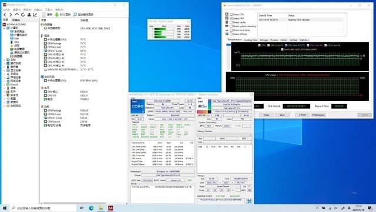Click the 驱动程序更新 toolbar button
The image size is (376, 212).
coord(83,15)
